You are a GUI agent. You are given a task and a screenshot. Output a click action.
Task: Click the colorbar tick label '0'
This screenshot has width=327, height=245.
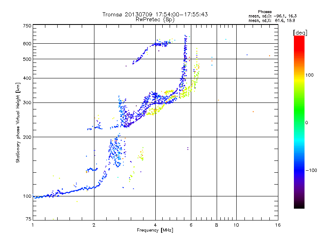(x=307, y=123)
